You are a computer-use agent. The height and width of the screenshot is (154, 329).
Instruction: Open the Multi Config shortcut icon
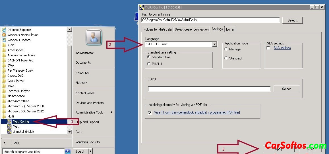(9, 121)
